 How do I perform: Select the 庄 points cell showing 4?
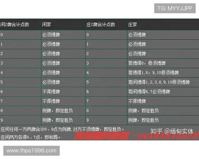[x=106, y=73]
